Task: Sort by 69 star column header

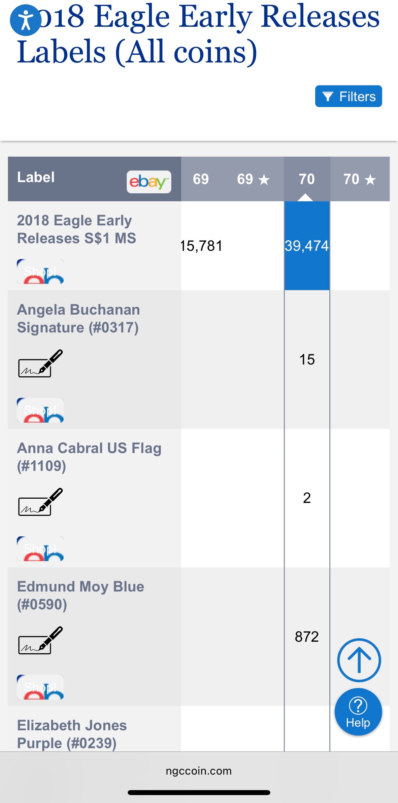Action: [253, 179]
